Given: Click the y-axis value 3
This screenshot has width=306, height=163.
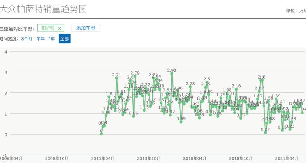Looking at the screenshot, I should point(6,73).
